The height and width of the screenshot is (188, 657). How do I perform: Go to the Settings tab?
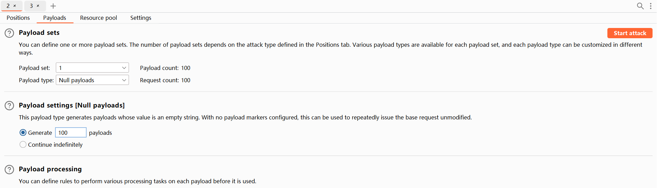coord(141,18)
